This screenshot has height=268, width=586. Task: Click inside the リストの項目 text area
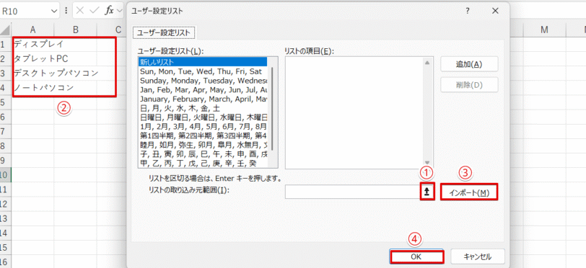tap(354, 112)
